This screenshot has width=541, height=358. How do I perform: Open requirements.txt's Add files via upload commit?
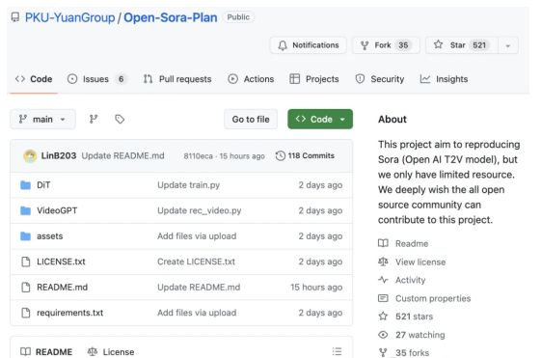[x=197, y=313]
